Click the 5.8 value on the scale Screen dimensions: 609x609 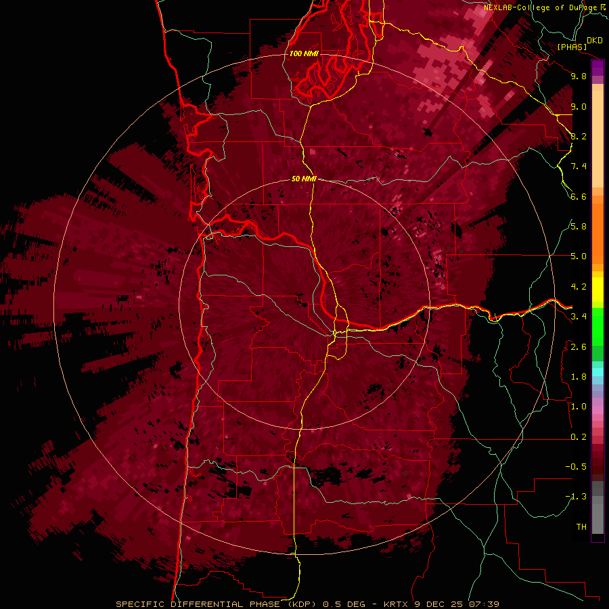click(x=579, y=227)
